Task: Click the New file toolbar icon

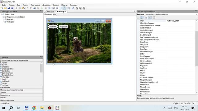Action: [x=2, y=8]
